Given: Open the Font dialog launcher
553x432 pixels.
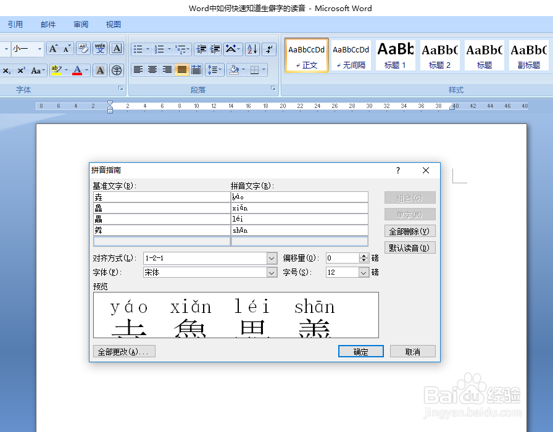Looking at the screenshot, I should 121,88.
